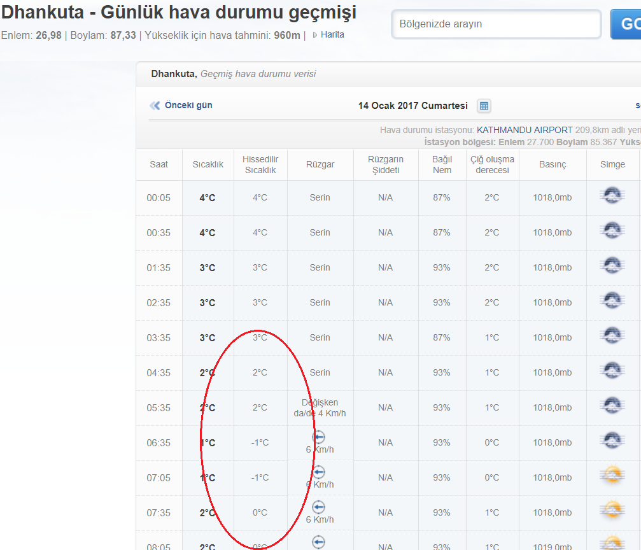Image resolution: width=641 pixels, height=550 pixels.
Task: Click the 05:35 time cell
Action: coord(158,408)
